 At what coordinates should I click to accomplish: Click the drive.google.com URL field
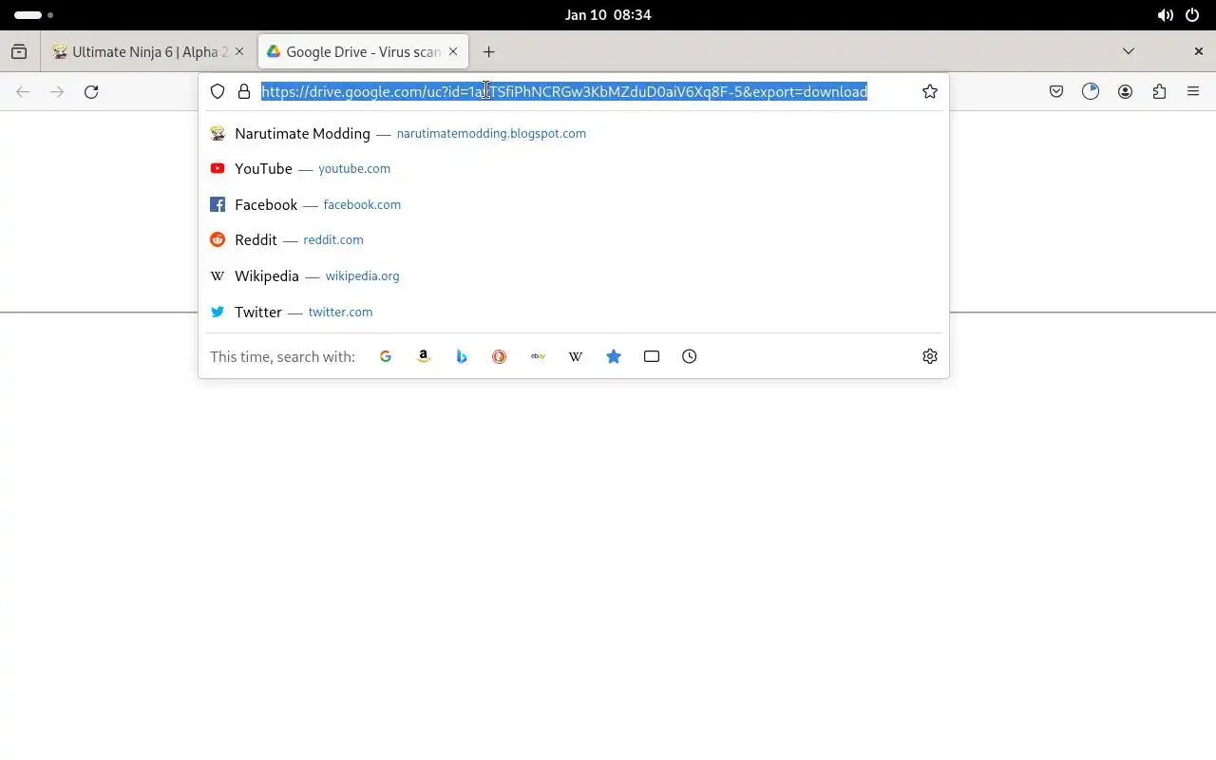pos(564,91)
